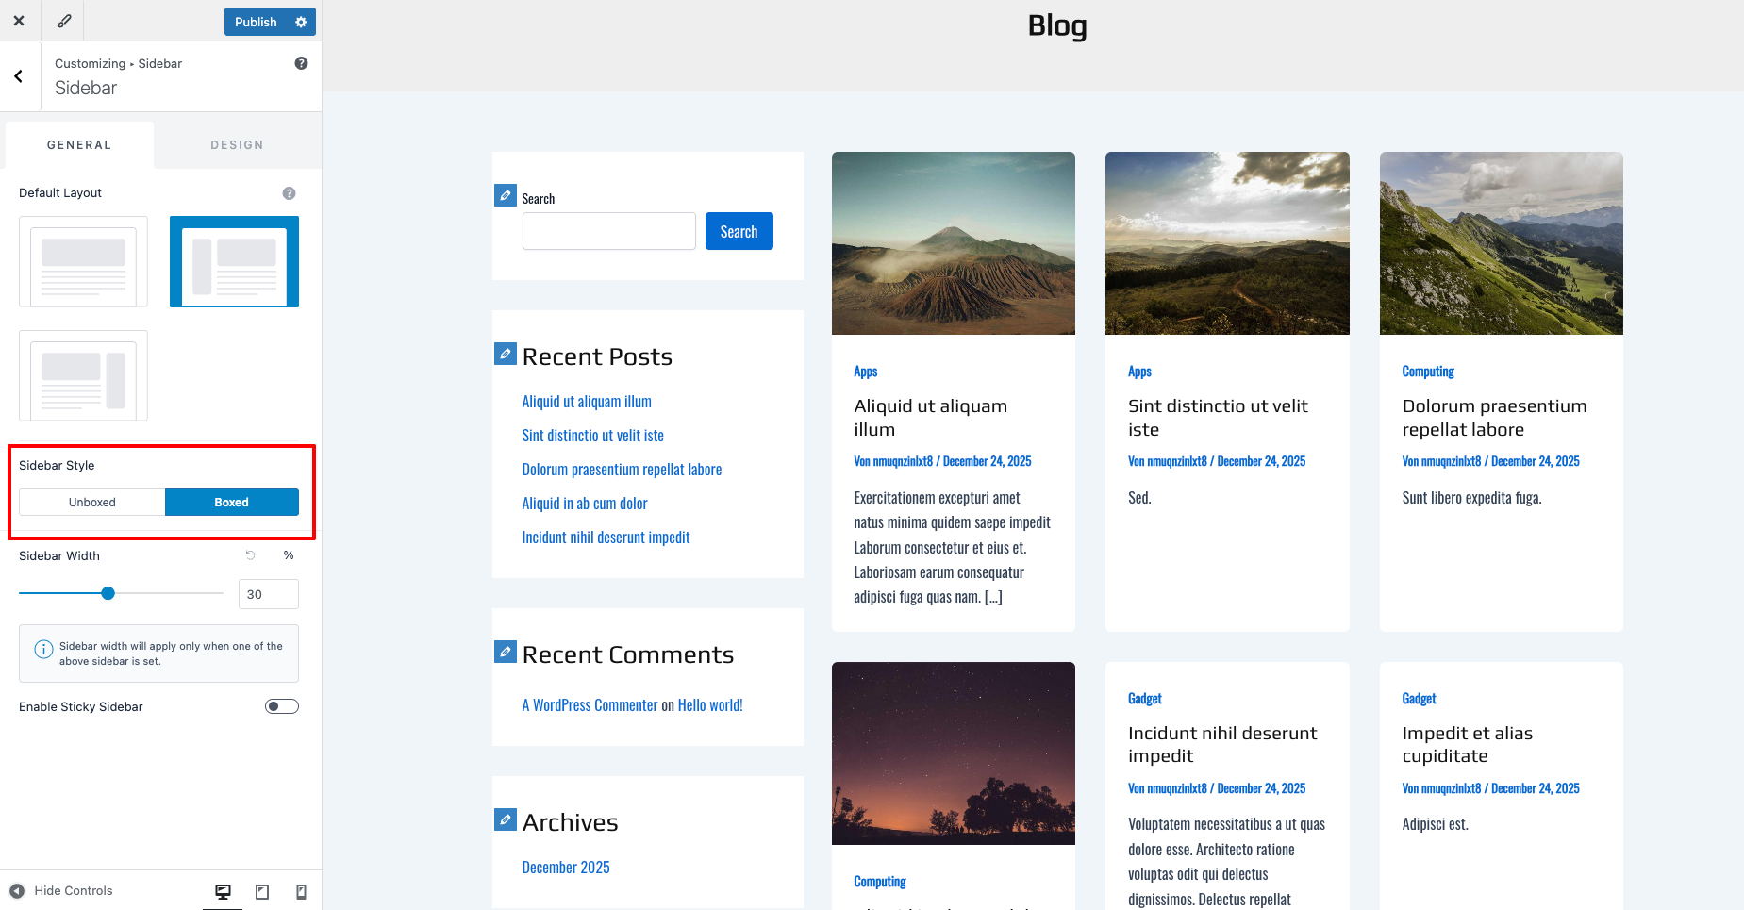Switch to tablet preview mode
The image size is (1744, 910).
point(262,891)
